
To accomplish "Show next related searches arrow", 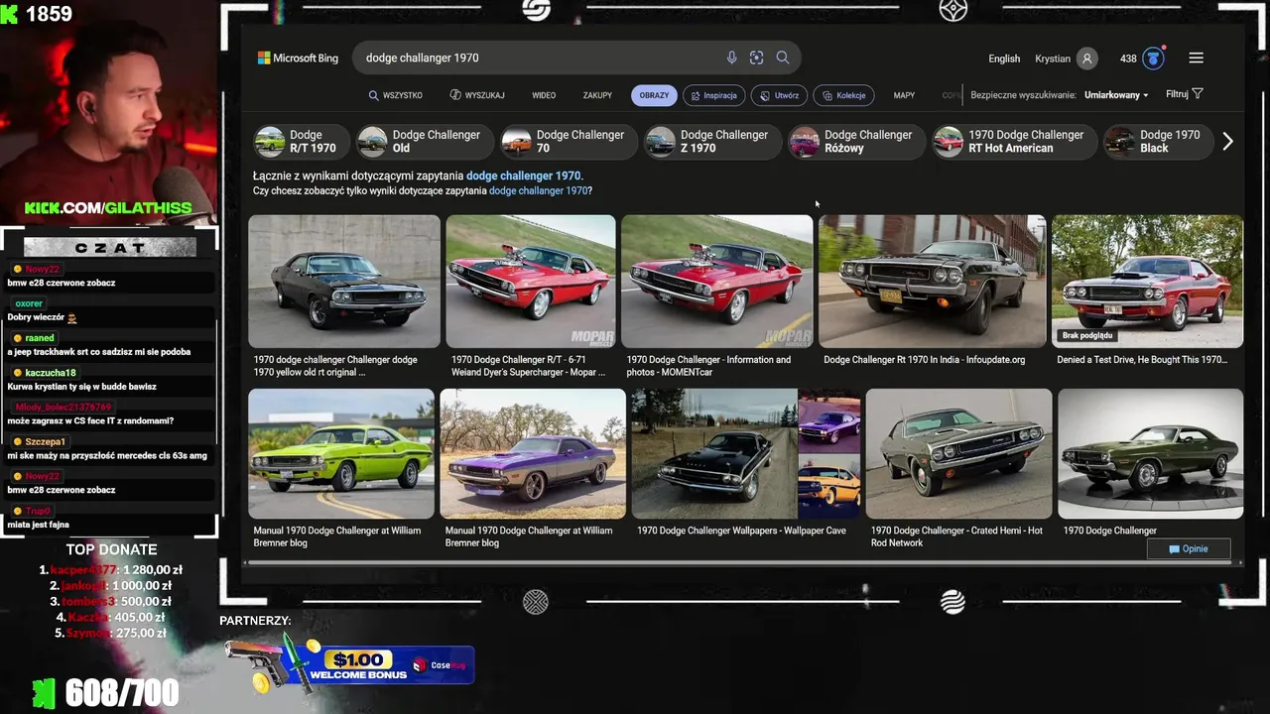I will (1227, 142).
